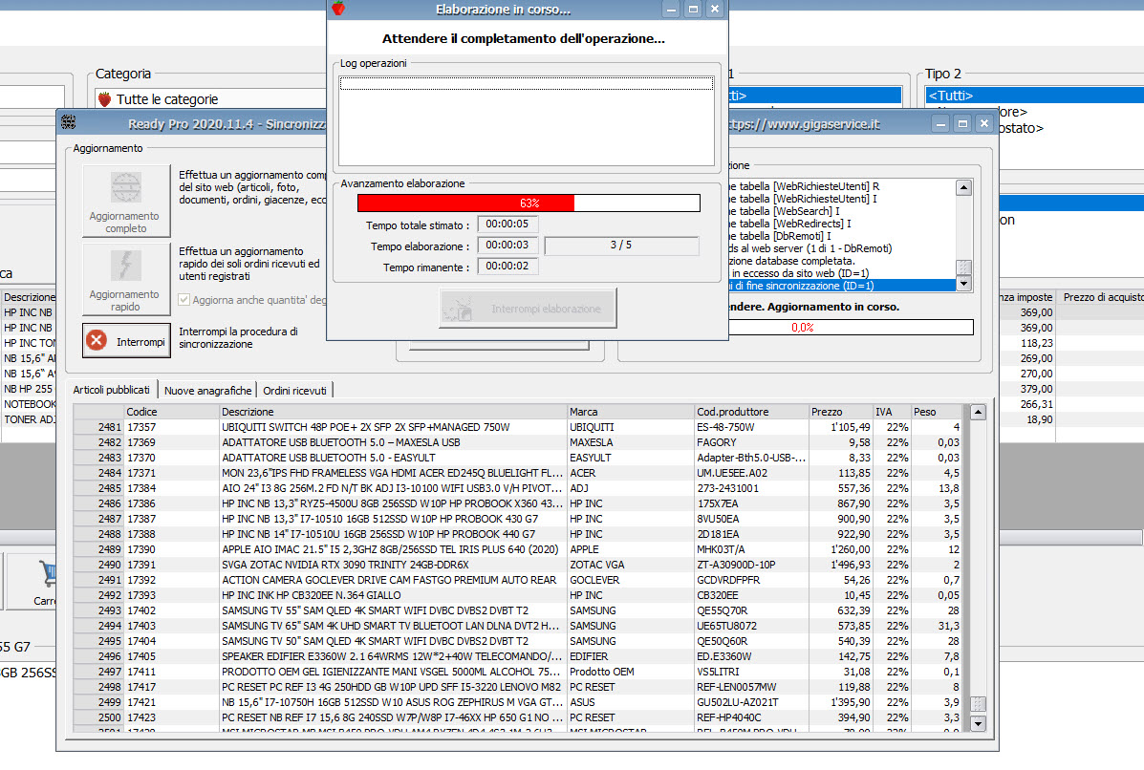Select the SAMSUNG TV 65" row
1144x770 pixels.
click(x=518, y=627)
